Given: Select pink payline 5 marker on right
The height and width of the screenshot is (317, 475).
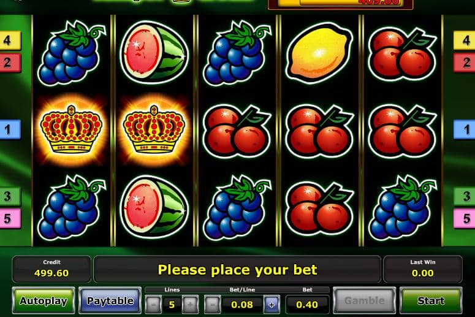Looking at the screenshot, I should 465,218.
